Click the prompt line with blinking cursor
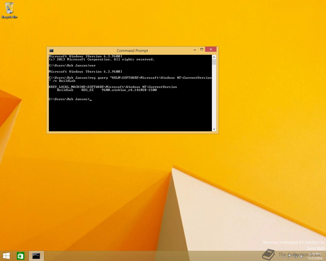 click(x=70, y=99)
